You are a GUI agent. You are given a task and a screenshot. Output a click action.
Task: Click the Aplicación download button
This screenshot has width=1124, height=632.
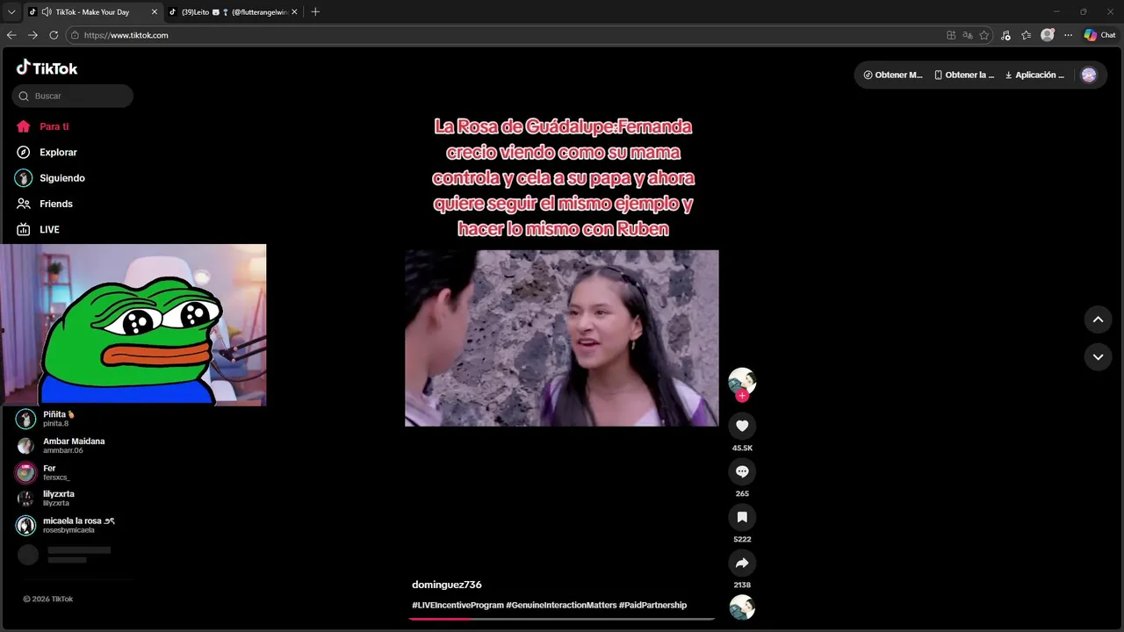tap(1034, 75)
